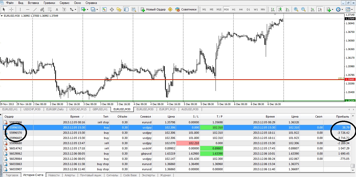Toggle Chart Shift

click(x=320, y=9)
